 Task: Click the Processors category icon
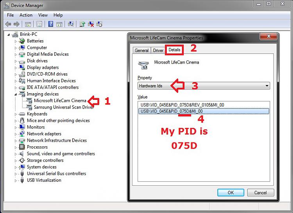(22, 147)
